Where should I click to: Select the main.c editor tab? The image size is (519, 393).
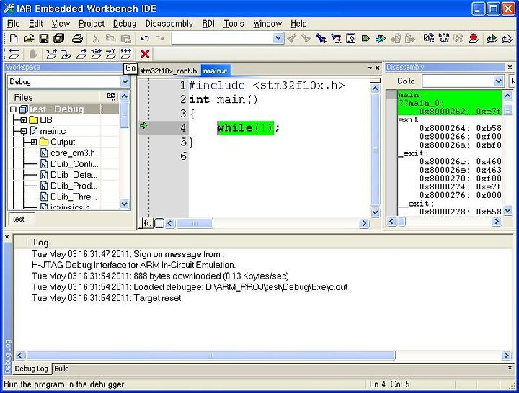[x=215, y=71]
